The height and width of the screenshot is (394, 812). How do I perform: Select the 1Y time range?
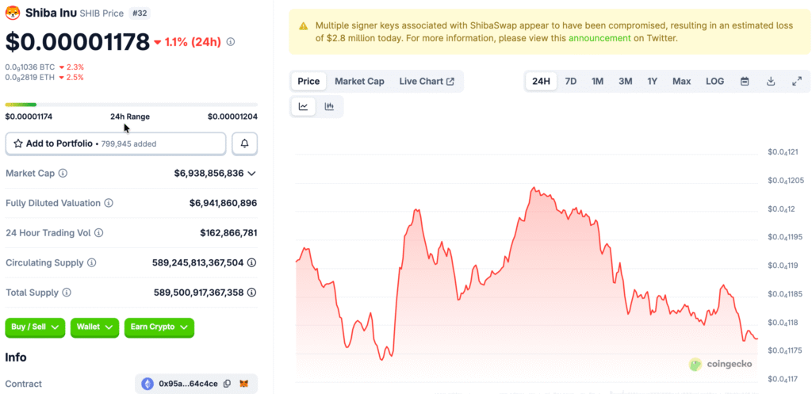click(652, 82)
